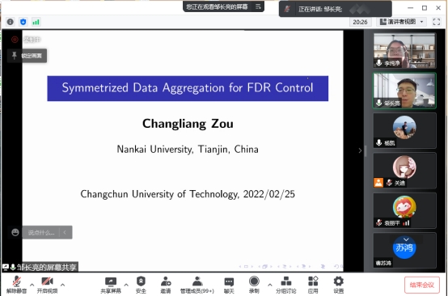Open the chat (聊天) icon
The width and height of the screenshot is (448, 296).
point(229,285)
